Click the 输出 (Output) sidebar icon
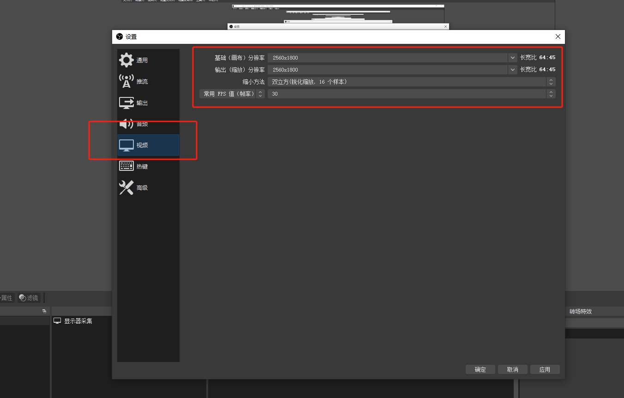This screenshot has width=624, height=398. pos(126,103)
